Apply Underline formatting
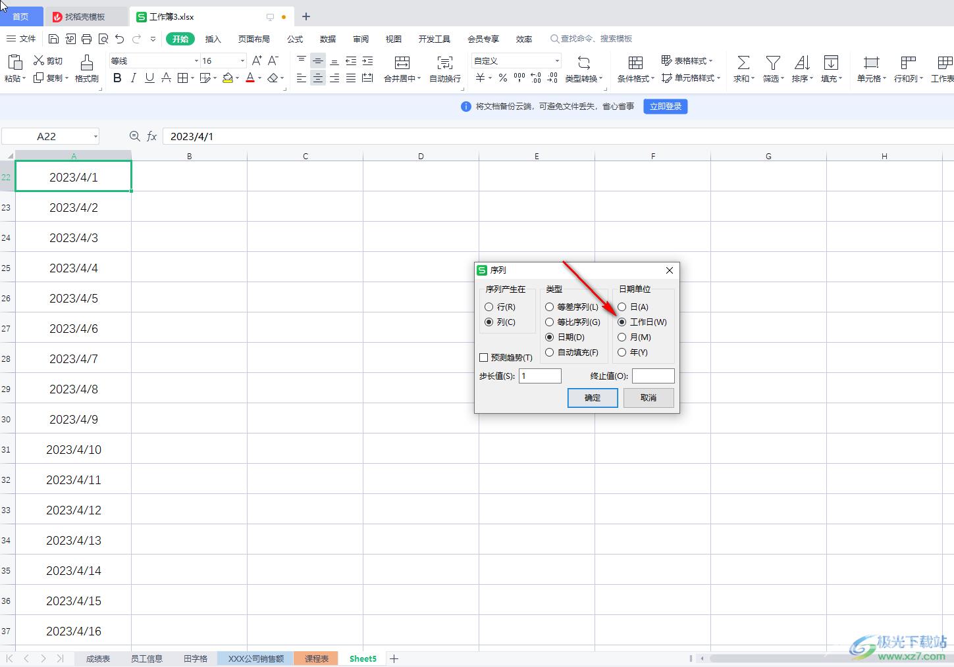Image resolution: width=954 pixels, height=667 pixels. [149, 78]
